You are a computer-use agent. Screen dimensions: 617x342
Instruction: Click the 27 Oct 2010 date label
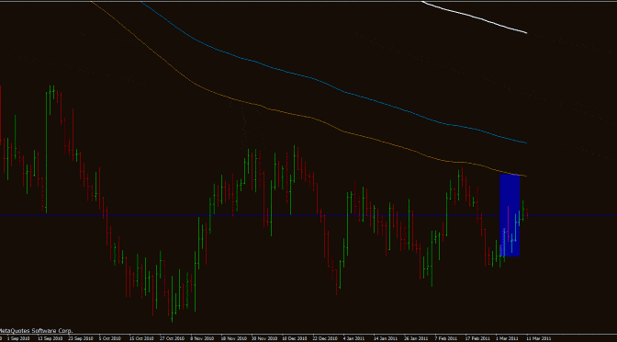click(x=173, y=338)
